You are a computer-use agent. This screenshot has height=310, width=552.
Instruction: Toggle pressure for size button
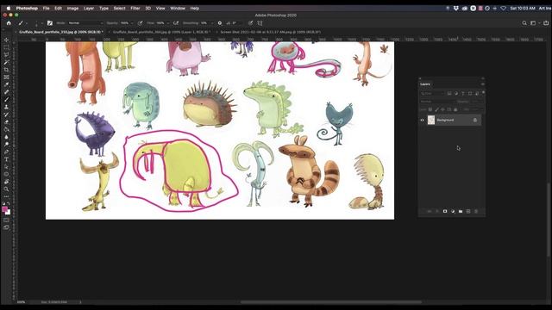pyautogui.click(x=250, y=23)
